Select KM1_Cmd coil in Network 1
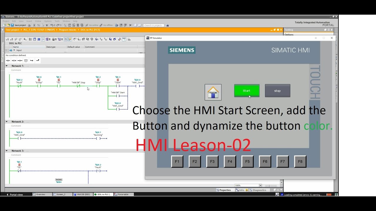 (x=137, y=86)
